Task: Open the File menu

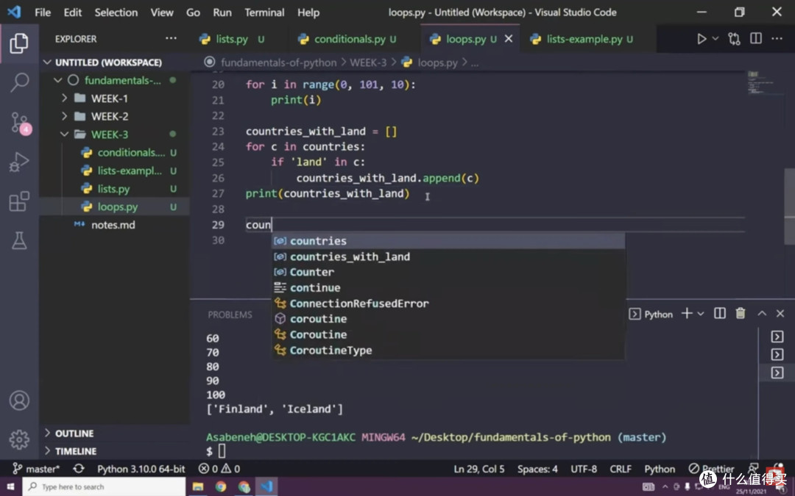Action: (x=43, y=12)
